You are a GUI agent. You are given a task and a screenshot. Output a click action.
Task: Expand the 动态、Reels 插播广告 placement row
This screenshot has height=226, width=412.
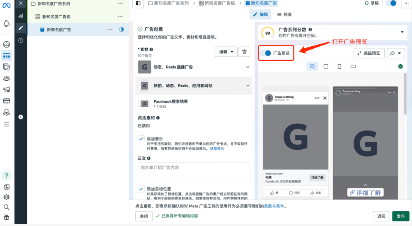[x=248, y=67]
